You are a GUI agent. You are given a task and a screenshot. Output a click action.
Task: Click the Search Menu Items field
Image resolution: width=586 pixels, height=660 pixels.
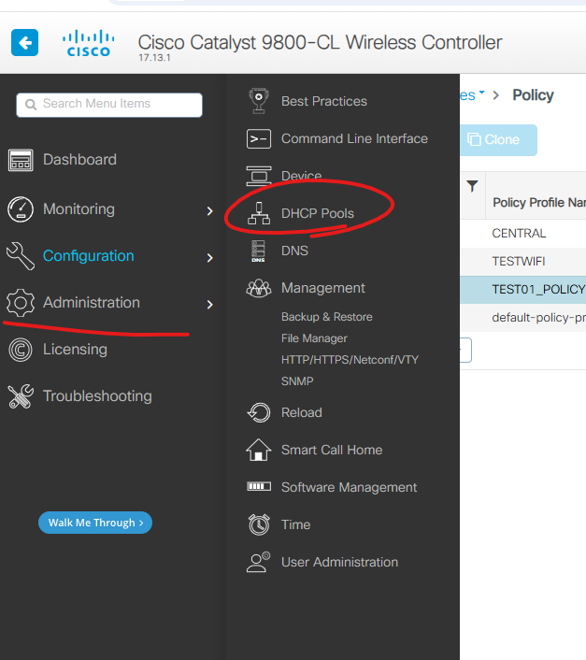(x=109, y=105)
